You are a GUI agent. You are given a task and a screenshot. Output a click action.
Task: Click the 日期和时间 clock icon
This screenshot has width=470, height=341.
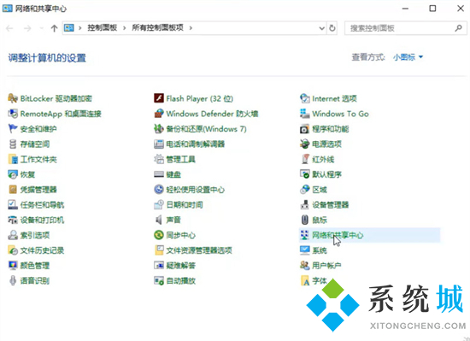pos(159,204)
